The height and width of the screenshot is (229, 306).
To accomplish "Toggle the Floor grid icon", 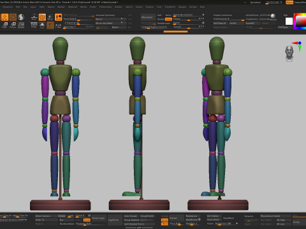I will [x=34, y=17].
